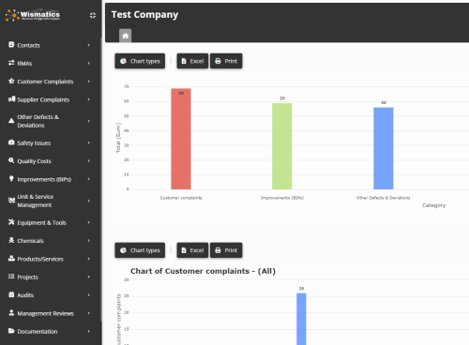Click the Contacts sidebar icon
469x345 pixels.
(x=11, y=45)
